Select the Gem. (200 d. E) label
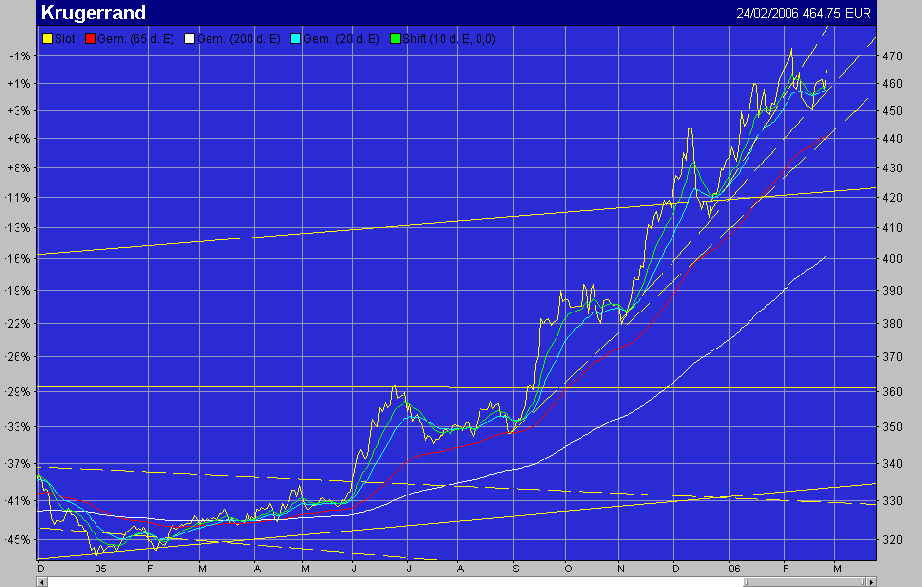 click(x=239, y=39)
